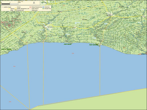Click the yellow Highway legend line
Screen dimensions: 147x110
click(9, 9)
